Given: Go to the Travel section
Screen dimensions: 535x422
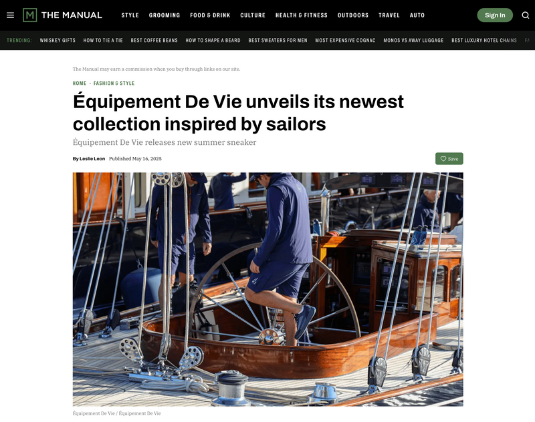Looking at the screenshot, I should tap(389, 15).
